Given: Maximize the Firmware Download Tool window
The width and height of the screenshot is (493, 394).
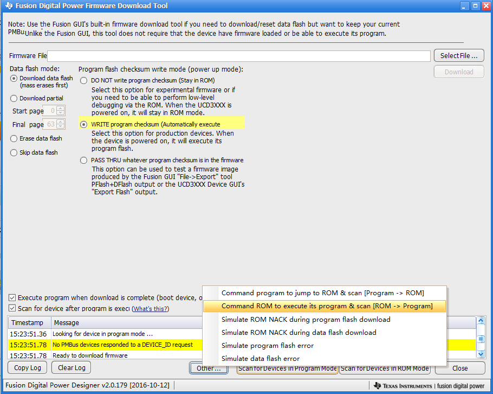Looking at the screenshot, I should pyautogui.click(x=476, y=6).
